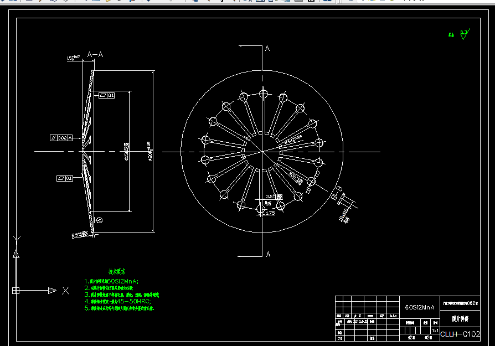Select the B-B section label
The height and width of the screenshot is (346, 495).
[x=336, y=193]
